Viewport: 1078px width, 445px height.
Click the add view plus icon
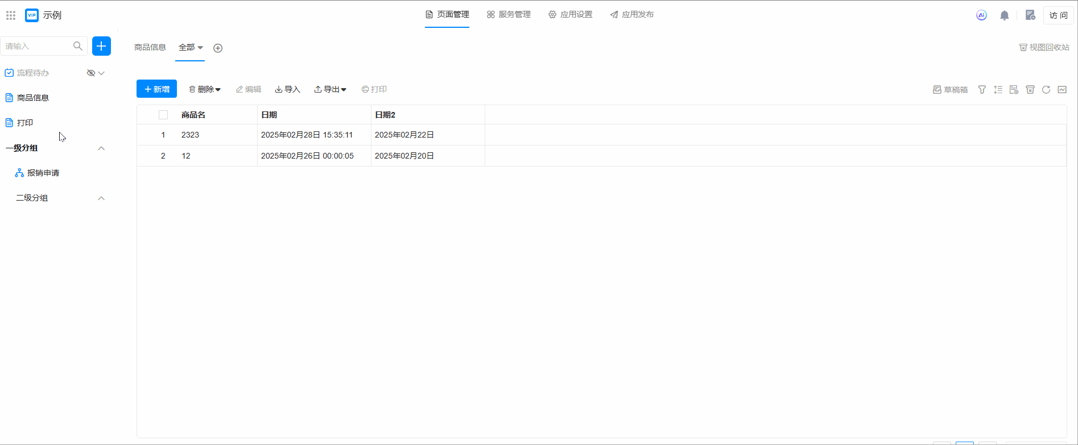pos(218,48)
